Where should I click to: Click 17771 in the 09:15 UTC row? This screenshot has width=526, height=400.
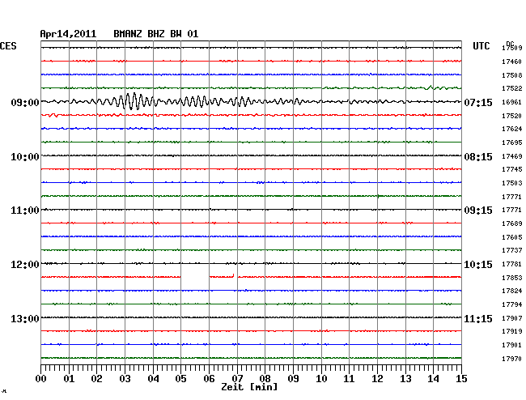(512, 210)
